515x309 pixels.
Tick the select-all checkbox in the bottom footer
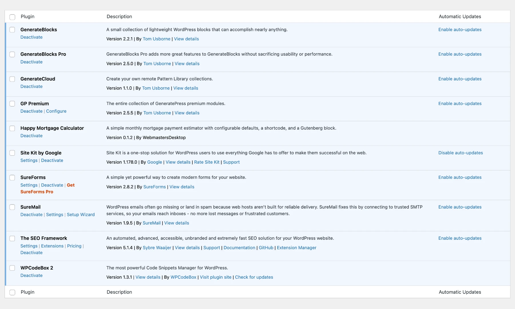(12, 292)
